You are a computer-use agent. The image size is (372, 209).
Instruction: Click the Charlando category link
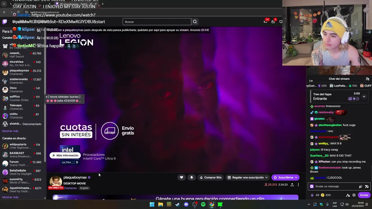pyautogui.click(x=70, y=188)
